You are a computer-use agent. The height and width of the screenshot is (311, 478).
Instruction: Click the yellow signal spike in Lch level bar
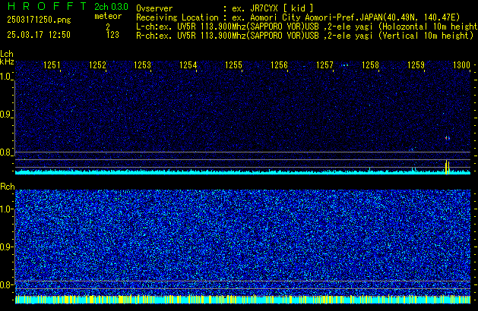[x=447, y=167]
